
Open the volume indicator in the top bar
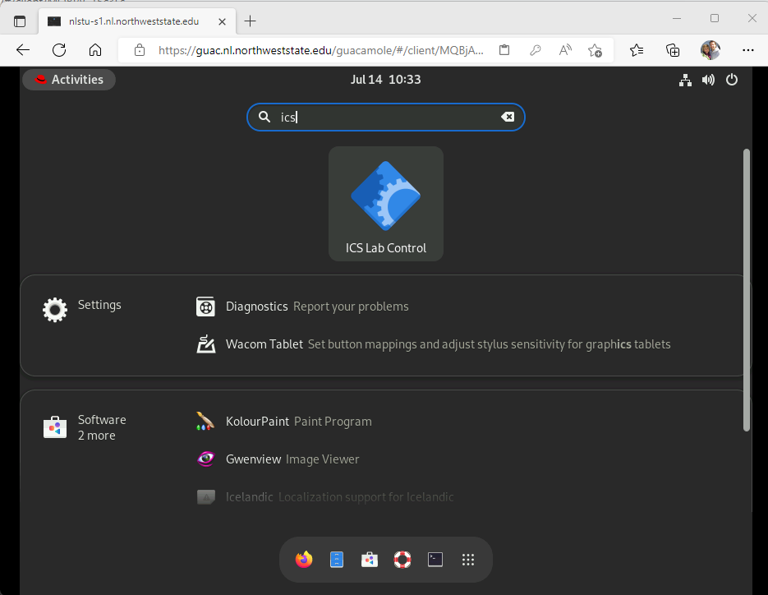[x=708, y=80]
